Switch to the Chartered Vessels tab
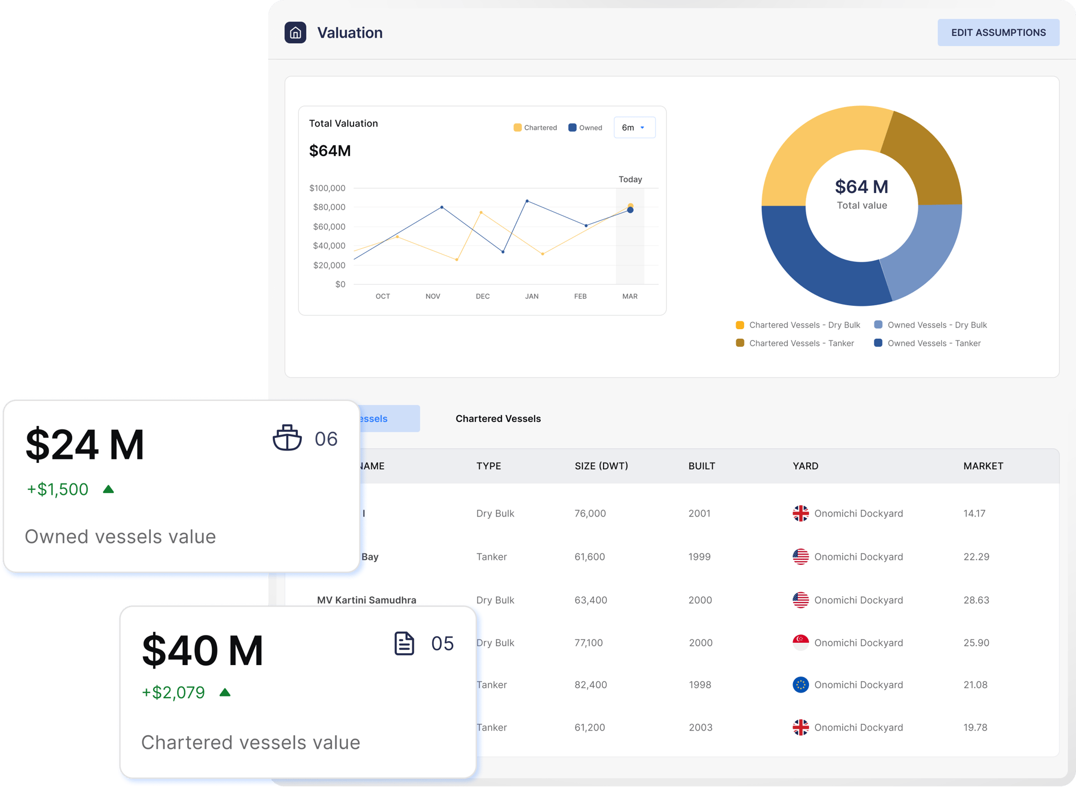Image resolution: width=1076 pixels, height=787 pixels. coord(498,419)
